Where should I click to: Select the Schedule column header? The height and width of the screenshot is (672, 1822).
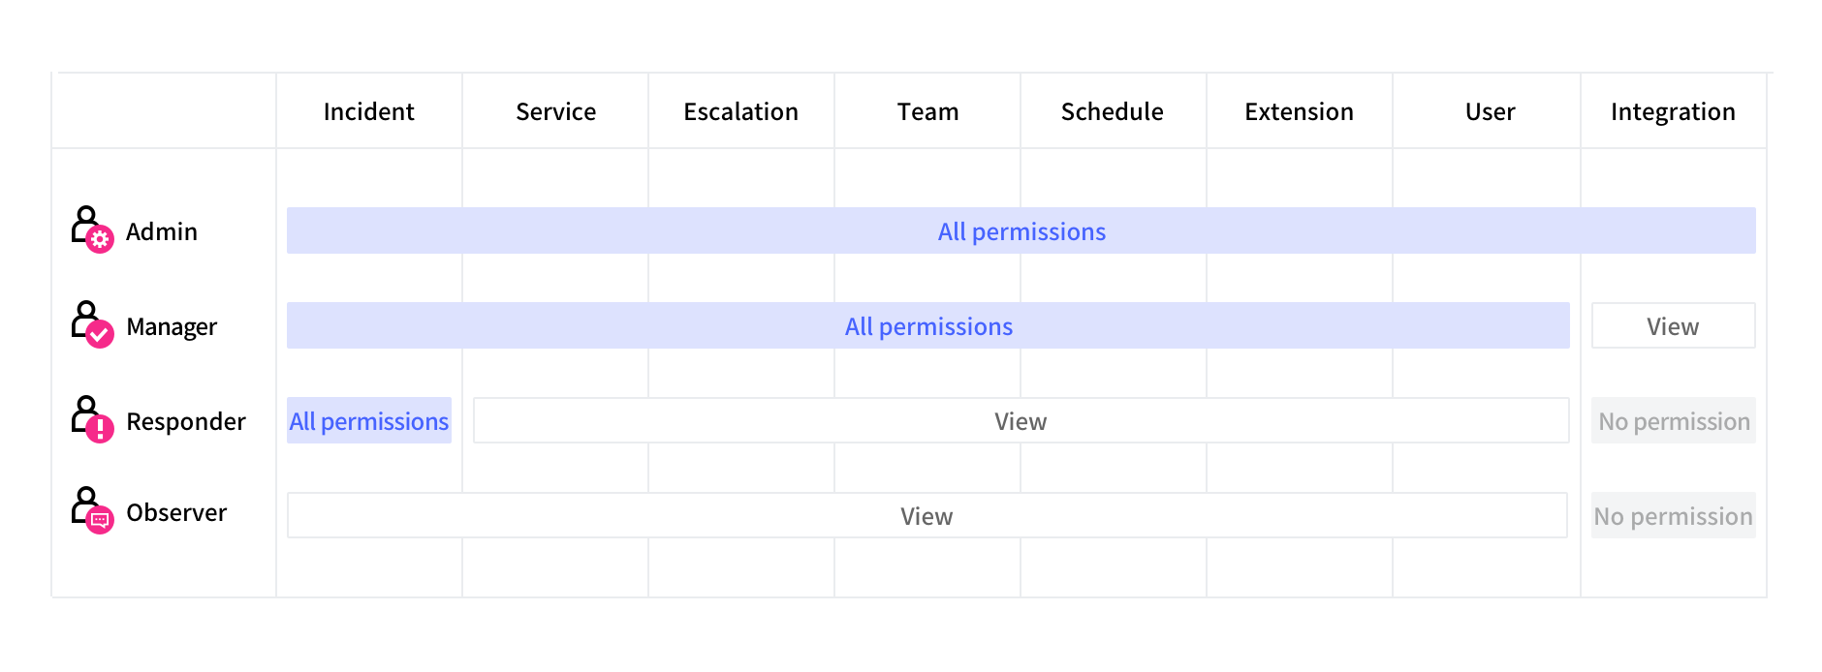tap(1112, 112)
